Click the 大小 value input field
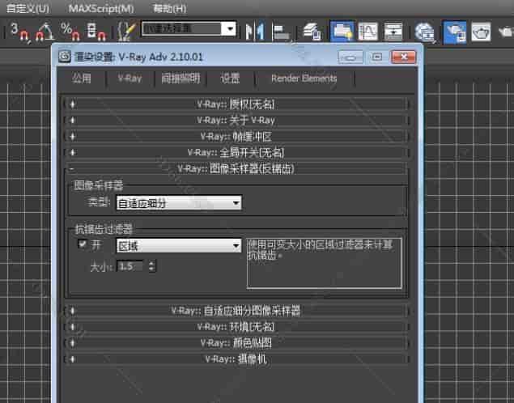Screen dimensions: 514x403 click(x=131, y=265)
